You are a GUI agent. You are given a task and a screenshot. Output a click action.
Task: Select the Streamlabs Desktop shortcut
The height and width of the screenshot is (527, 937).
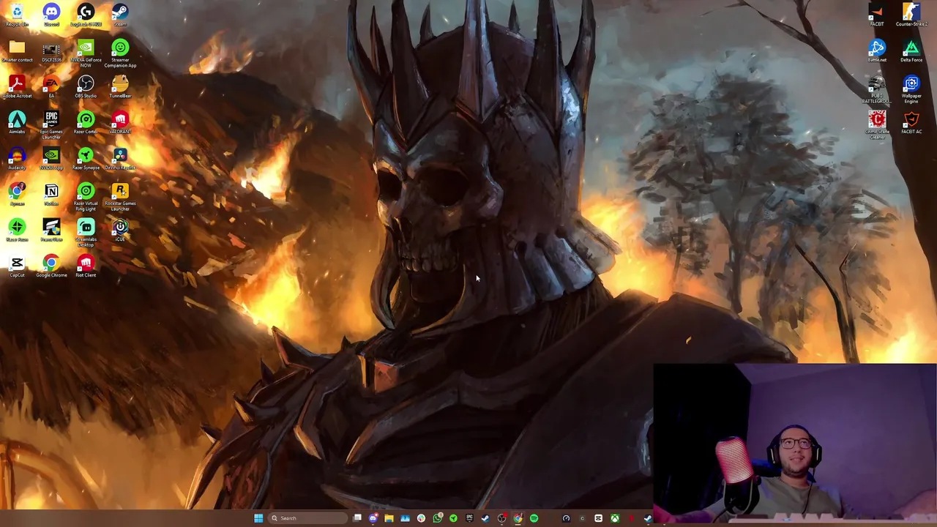86,233
